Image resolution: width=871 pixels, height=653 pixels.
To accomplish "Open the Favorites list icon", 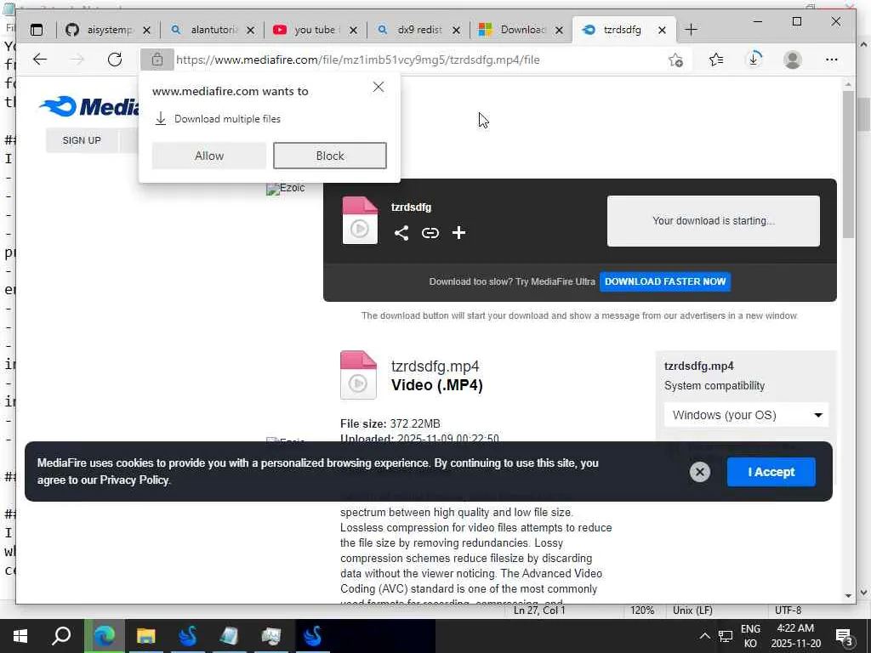I will tap(716, 60).
